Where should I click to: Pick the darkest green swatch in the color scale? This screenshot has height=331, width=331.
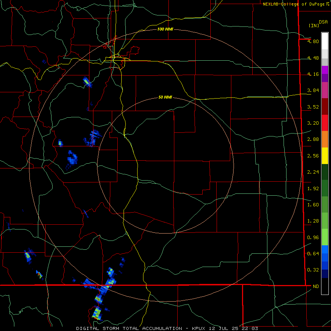pos(325,172)
